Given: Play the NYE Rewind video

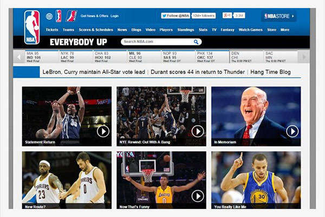Looking at the screenshot, I should click(x=198, y=131).
